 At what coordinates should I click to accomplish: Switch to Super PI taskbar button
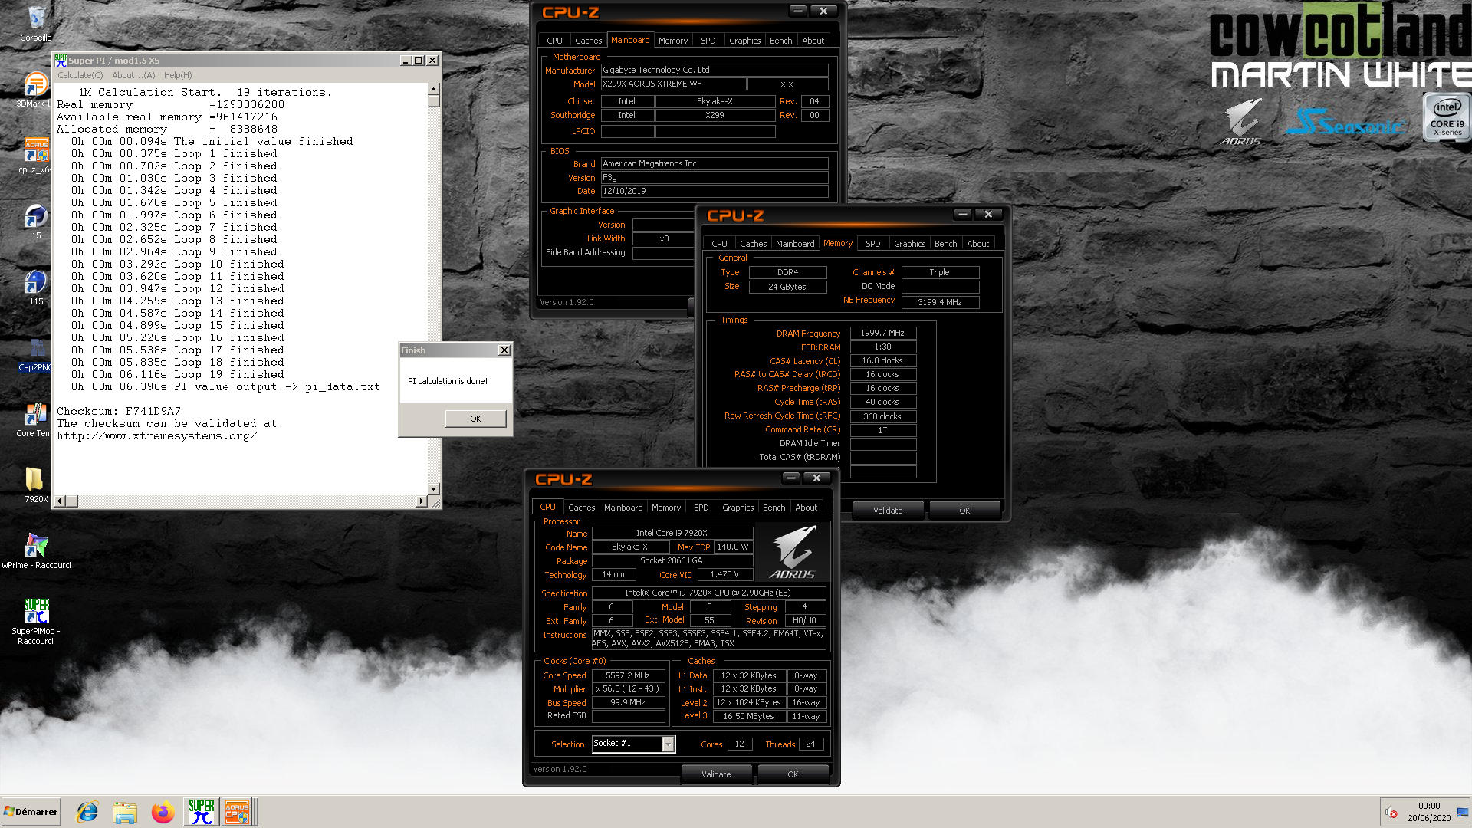click(202, 811)
